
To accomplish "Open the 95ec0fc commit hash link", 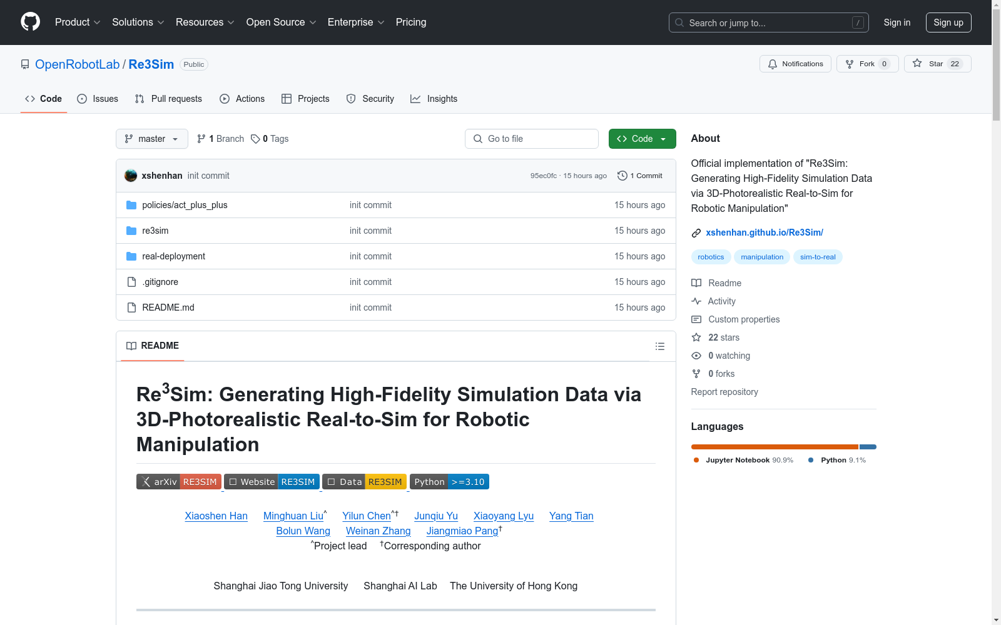I will click(544, 176).
